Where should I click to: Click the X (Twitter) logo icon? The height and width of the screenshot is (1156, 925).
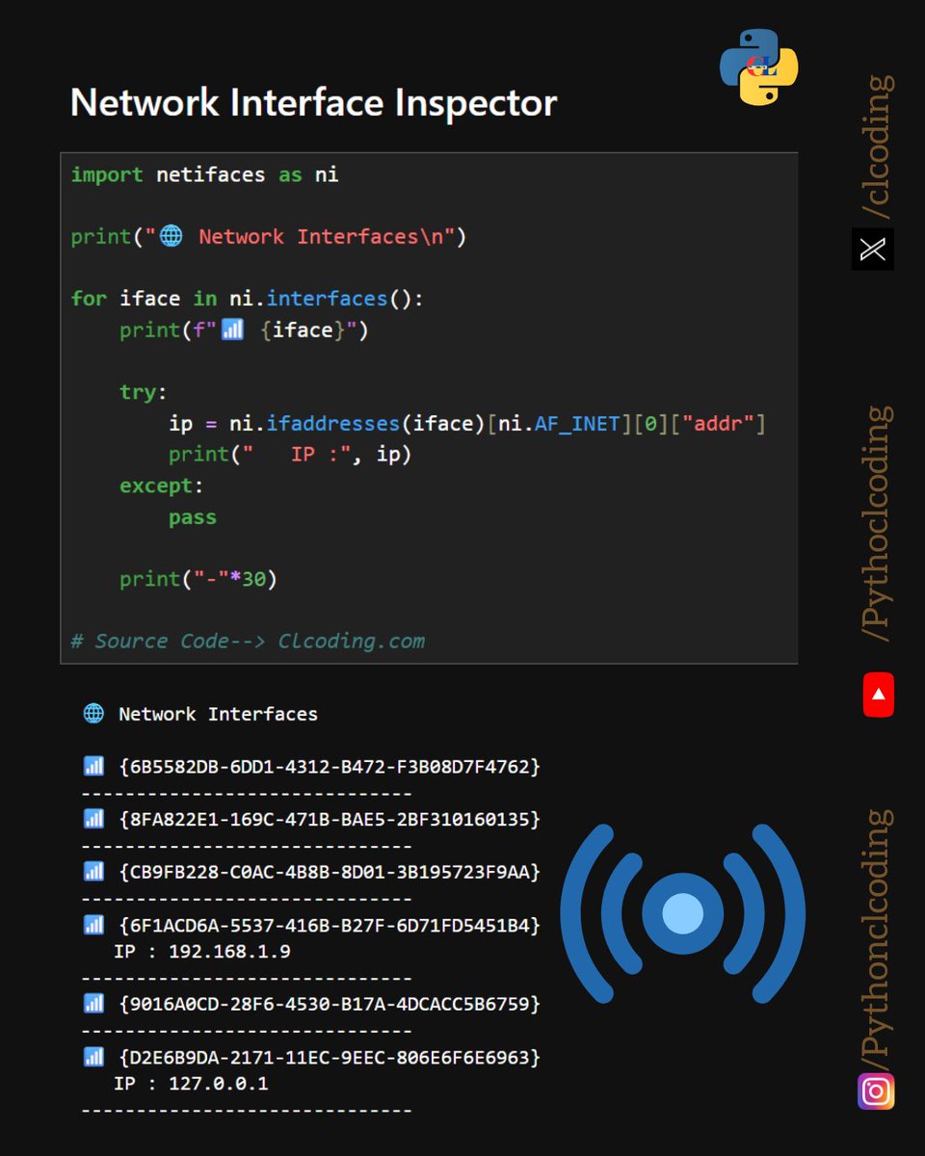point(873,250)
